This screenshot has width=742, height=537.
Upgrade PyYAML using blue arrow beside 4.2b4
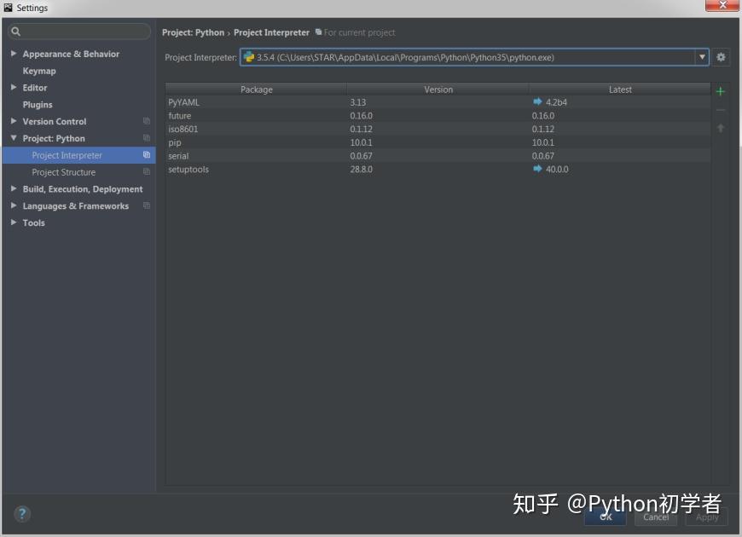coord(536,101)
